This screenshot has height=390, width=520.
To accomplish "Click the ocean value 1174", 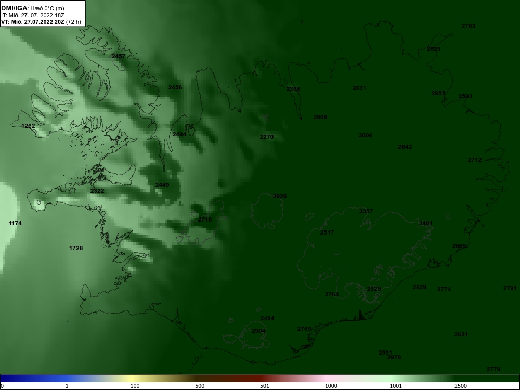I will pyautogui.click(x=15, y=223).
